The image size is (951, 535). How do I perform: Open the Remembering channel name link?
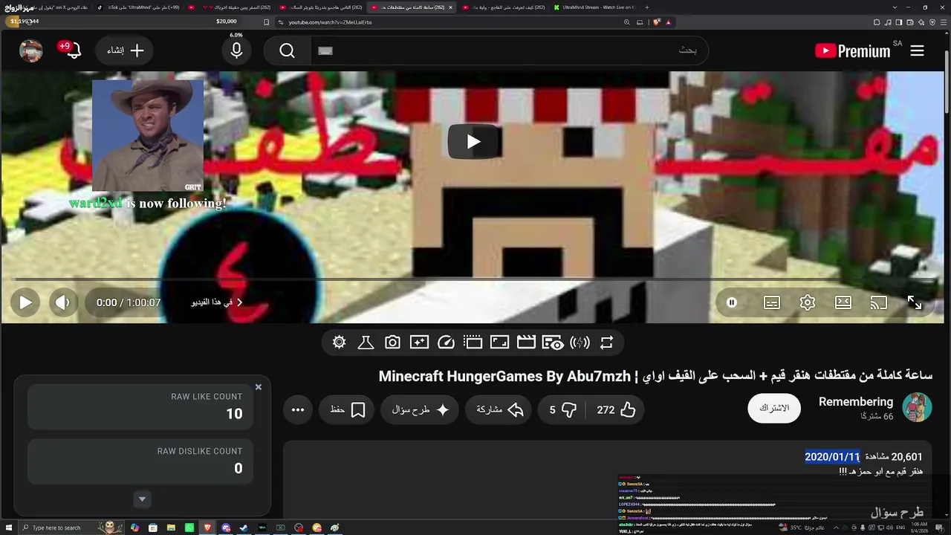click(x=856, y=402)
